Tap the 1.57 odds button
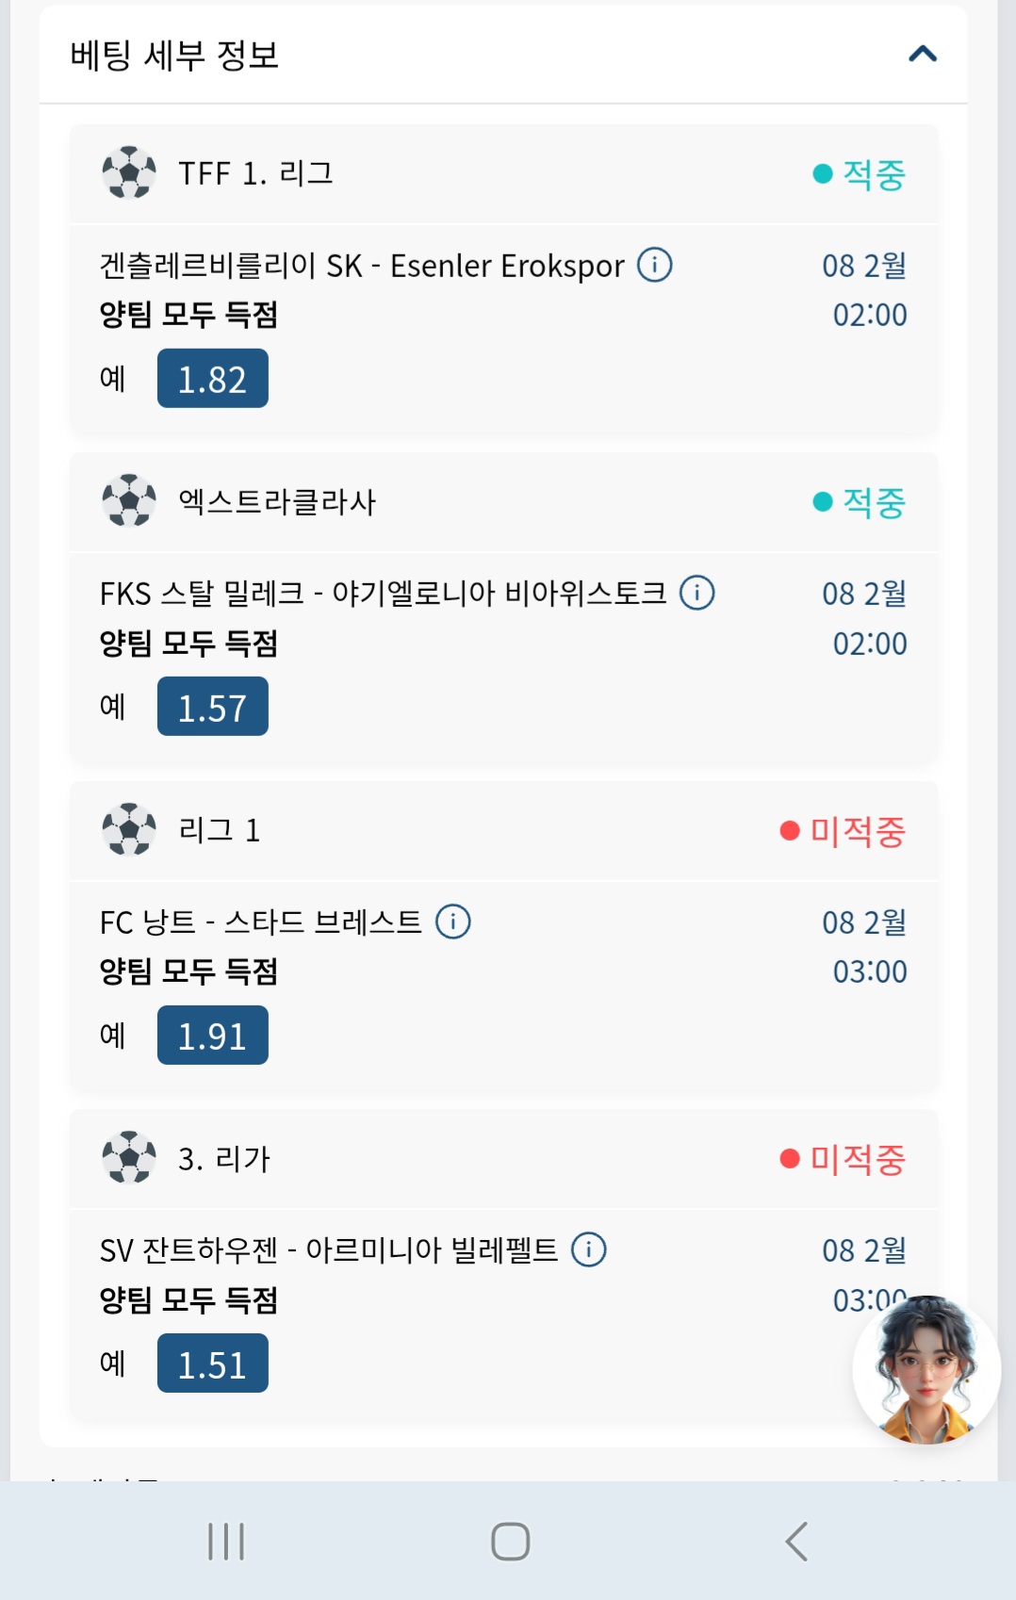Viewport: 1016px width, 1600px height. coord(213,707)
